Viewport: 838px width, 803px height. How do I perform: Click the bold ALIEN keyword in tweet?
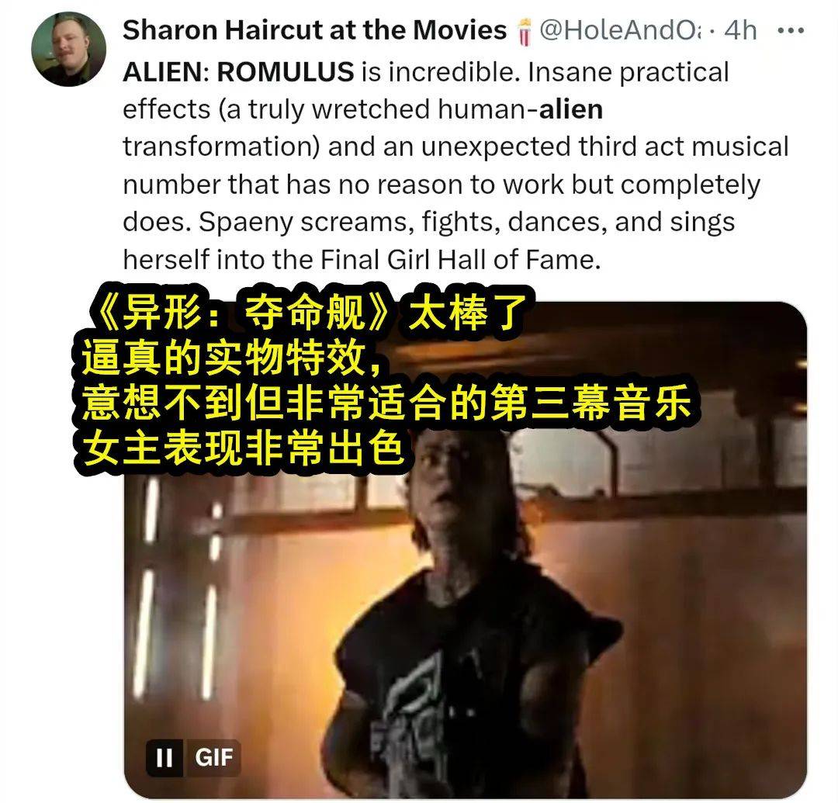(x=162, y=72)
